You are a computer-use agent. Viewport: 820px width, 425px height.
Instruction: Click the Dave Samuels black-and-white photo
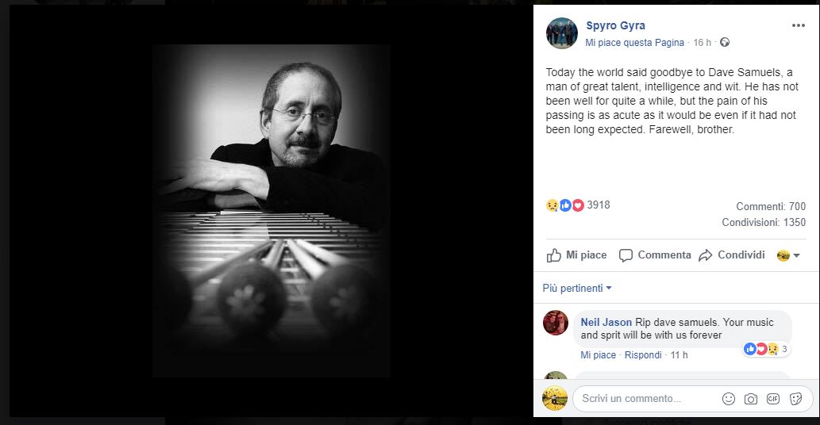coord(271,211)
